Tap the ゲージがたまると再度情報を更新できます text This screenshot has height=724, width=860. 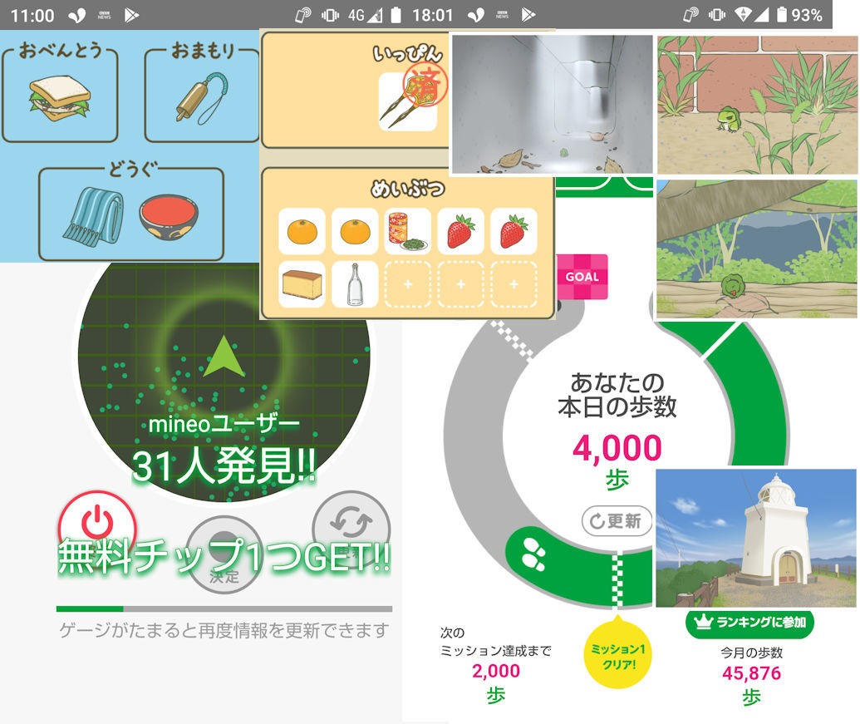pos(224,631)
